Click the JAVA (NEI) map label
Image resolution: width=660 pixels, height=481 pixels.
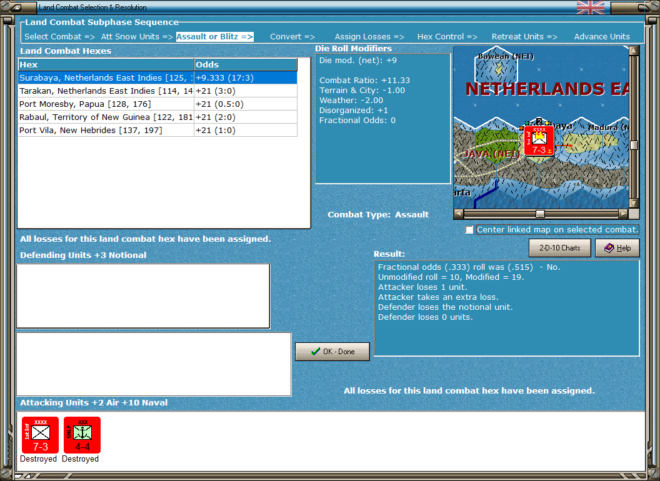pos(491,154)
